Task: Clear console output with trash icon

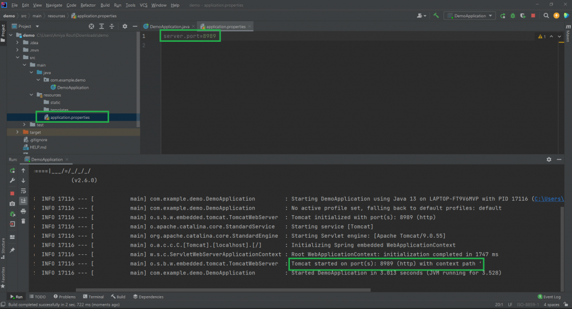Action: (23, 221)
